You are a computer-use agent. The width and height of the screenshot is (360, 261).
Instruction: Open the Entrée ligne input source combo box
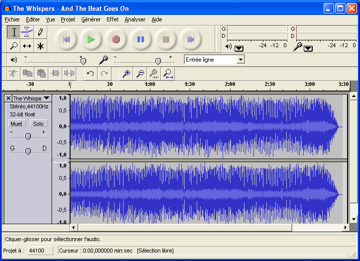215,60
